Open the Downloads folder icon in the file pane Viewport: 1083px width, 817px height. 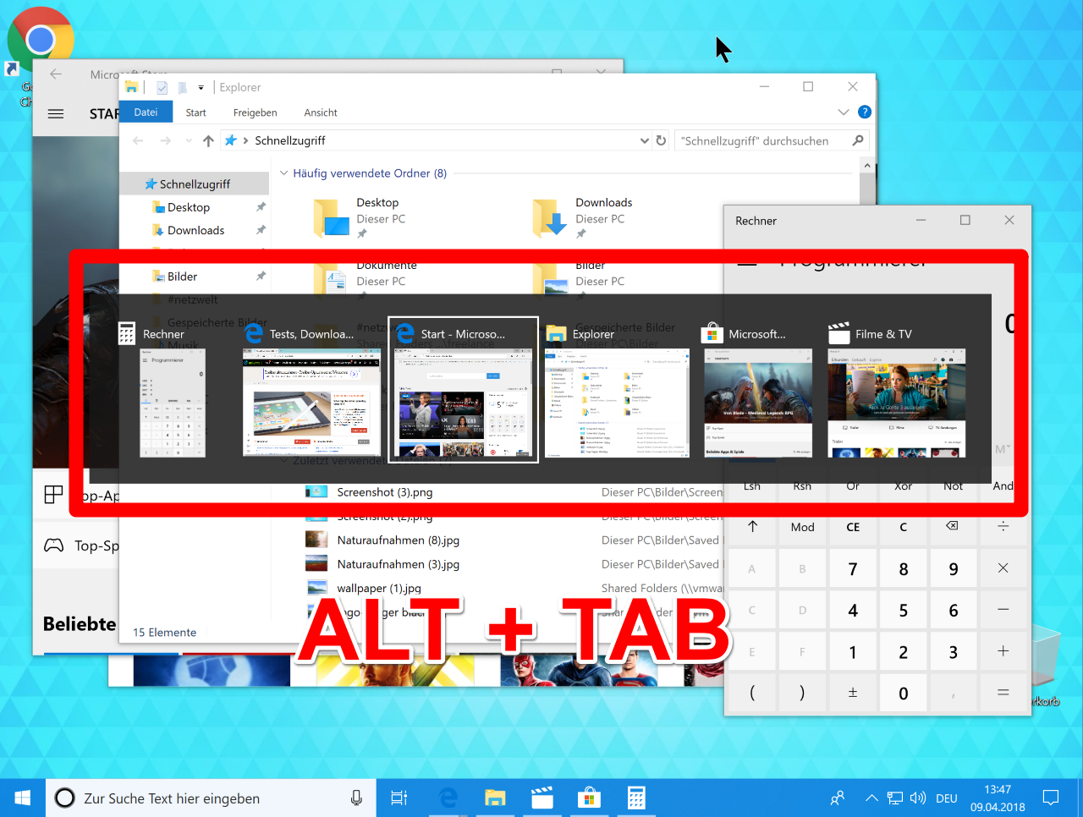coord(550,218)
